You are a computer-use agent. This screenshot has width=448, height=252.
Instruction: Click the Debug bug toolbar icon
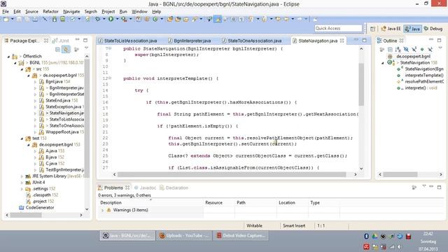point(97,19)
